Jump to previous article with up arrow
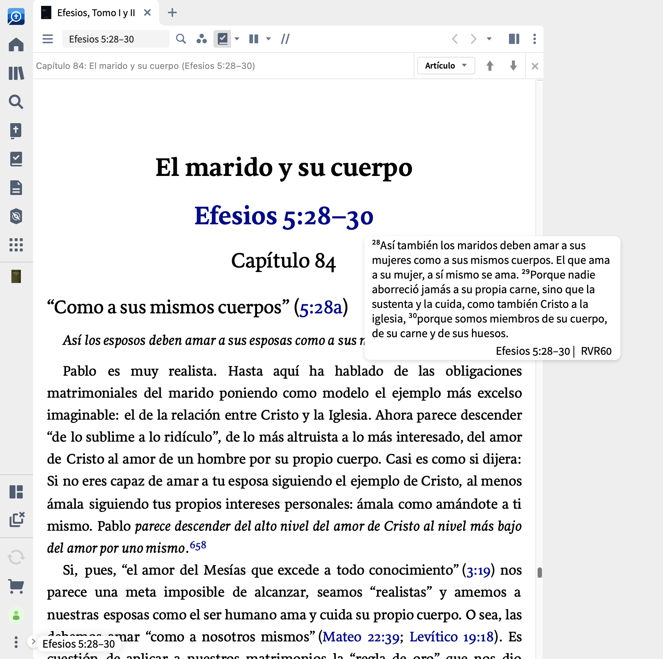This screenshot has width=663, height=659. coord(490,66)
